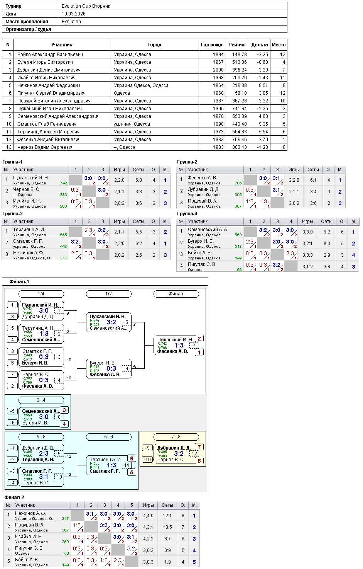This screenshot has height=569, width=363.
Task: Click place box 1 beside Фесенко in final
Action: coord(199,353)
